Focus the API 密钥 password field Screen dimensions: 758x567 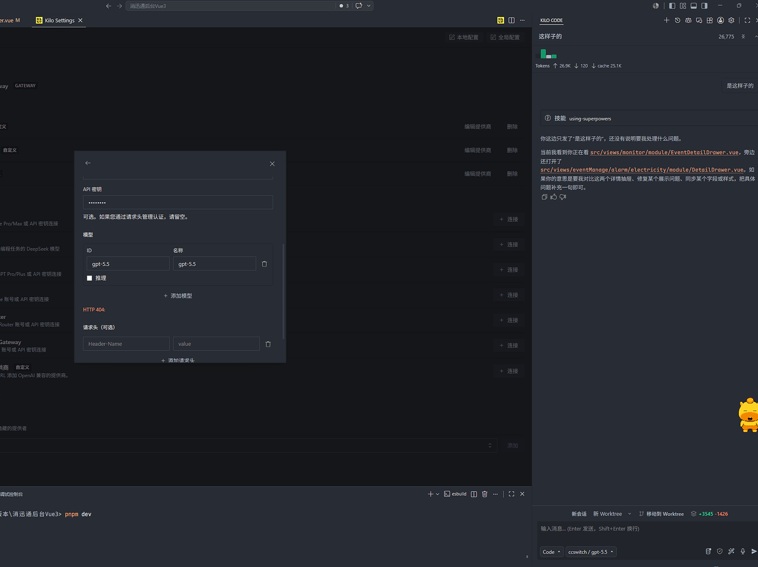pyautogui.click(x=178, y=202)
